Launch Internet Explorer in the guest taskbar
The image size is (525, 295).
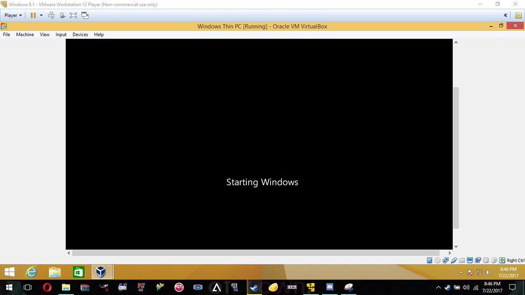[31, 272]
